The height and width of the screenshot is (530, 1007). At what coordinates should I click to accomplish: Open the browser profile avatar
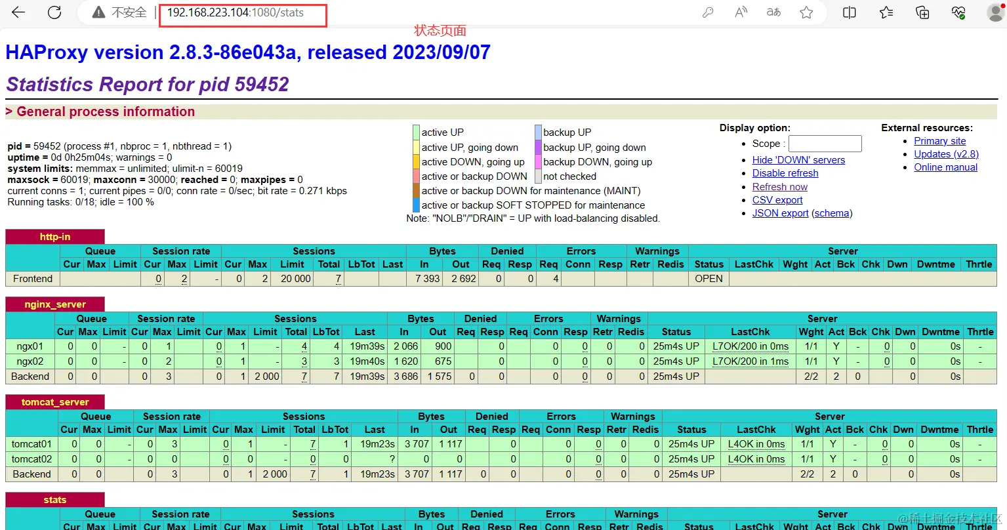[x=996, y=12]
